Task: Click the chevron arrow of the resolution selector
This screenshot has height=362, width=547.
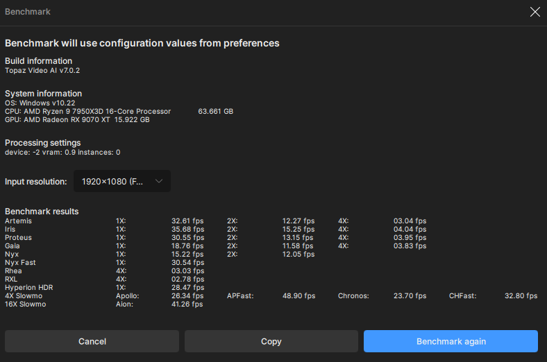Action: click(x=159, y=181)
